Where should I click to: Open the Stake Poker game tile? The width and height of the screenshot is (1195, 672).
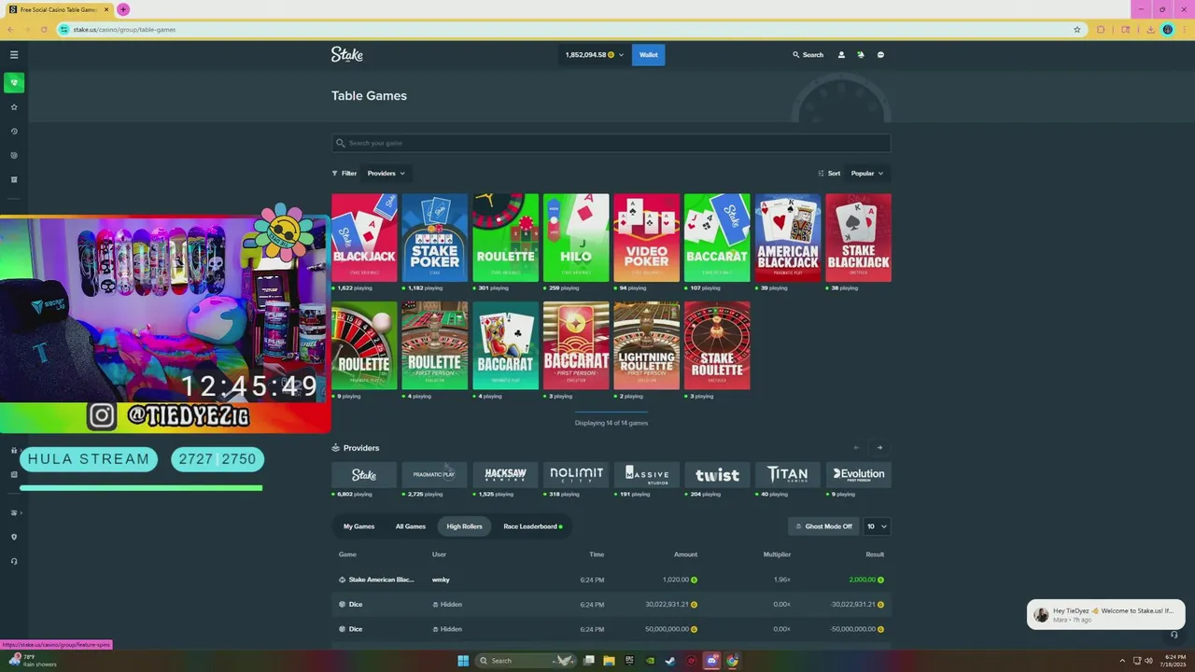click(435, 238)
